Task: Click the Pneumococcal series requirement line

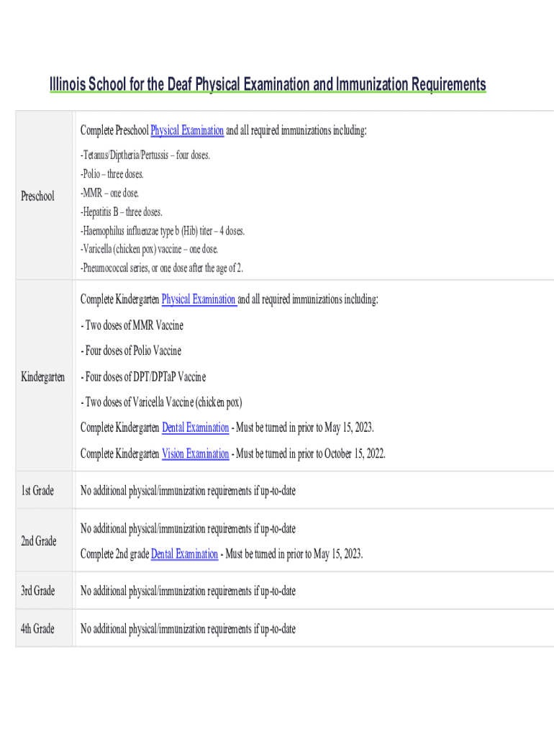Action: pyautogui.click(x=162, y=268)
